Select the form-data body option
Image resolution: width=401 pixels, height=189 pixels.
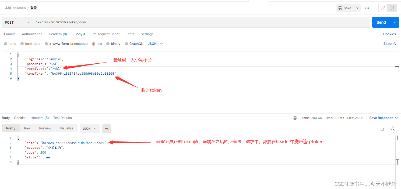30,43
